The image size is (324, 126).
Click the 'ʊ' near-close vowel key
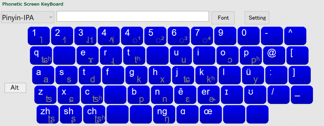point(255,95)
